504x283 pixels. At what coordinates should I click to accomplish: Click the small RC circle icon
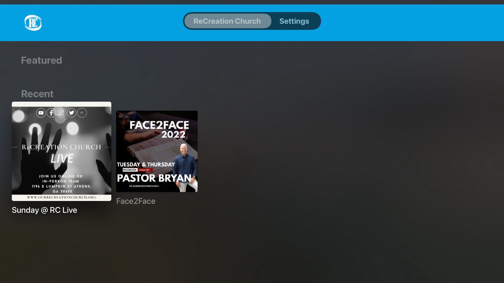pos(82,113)
